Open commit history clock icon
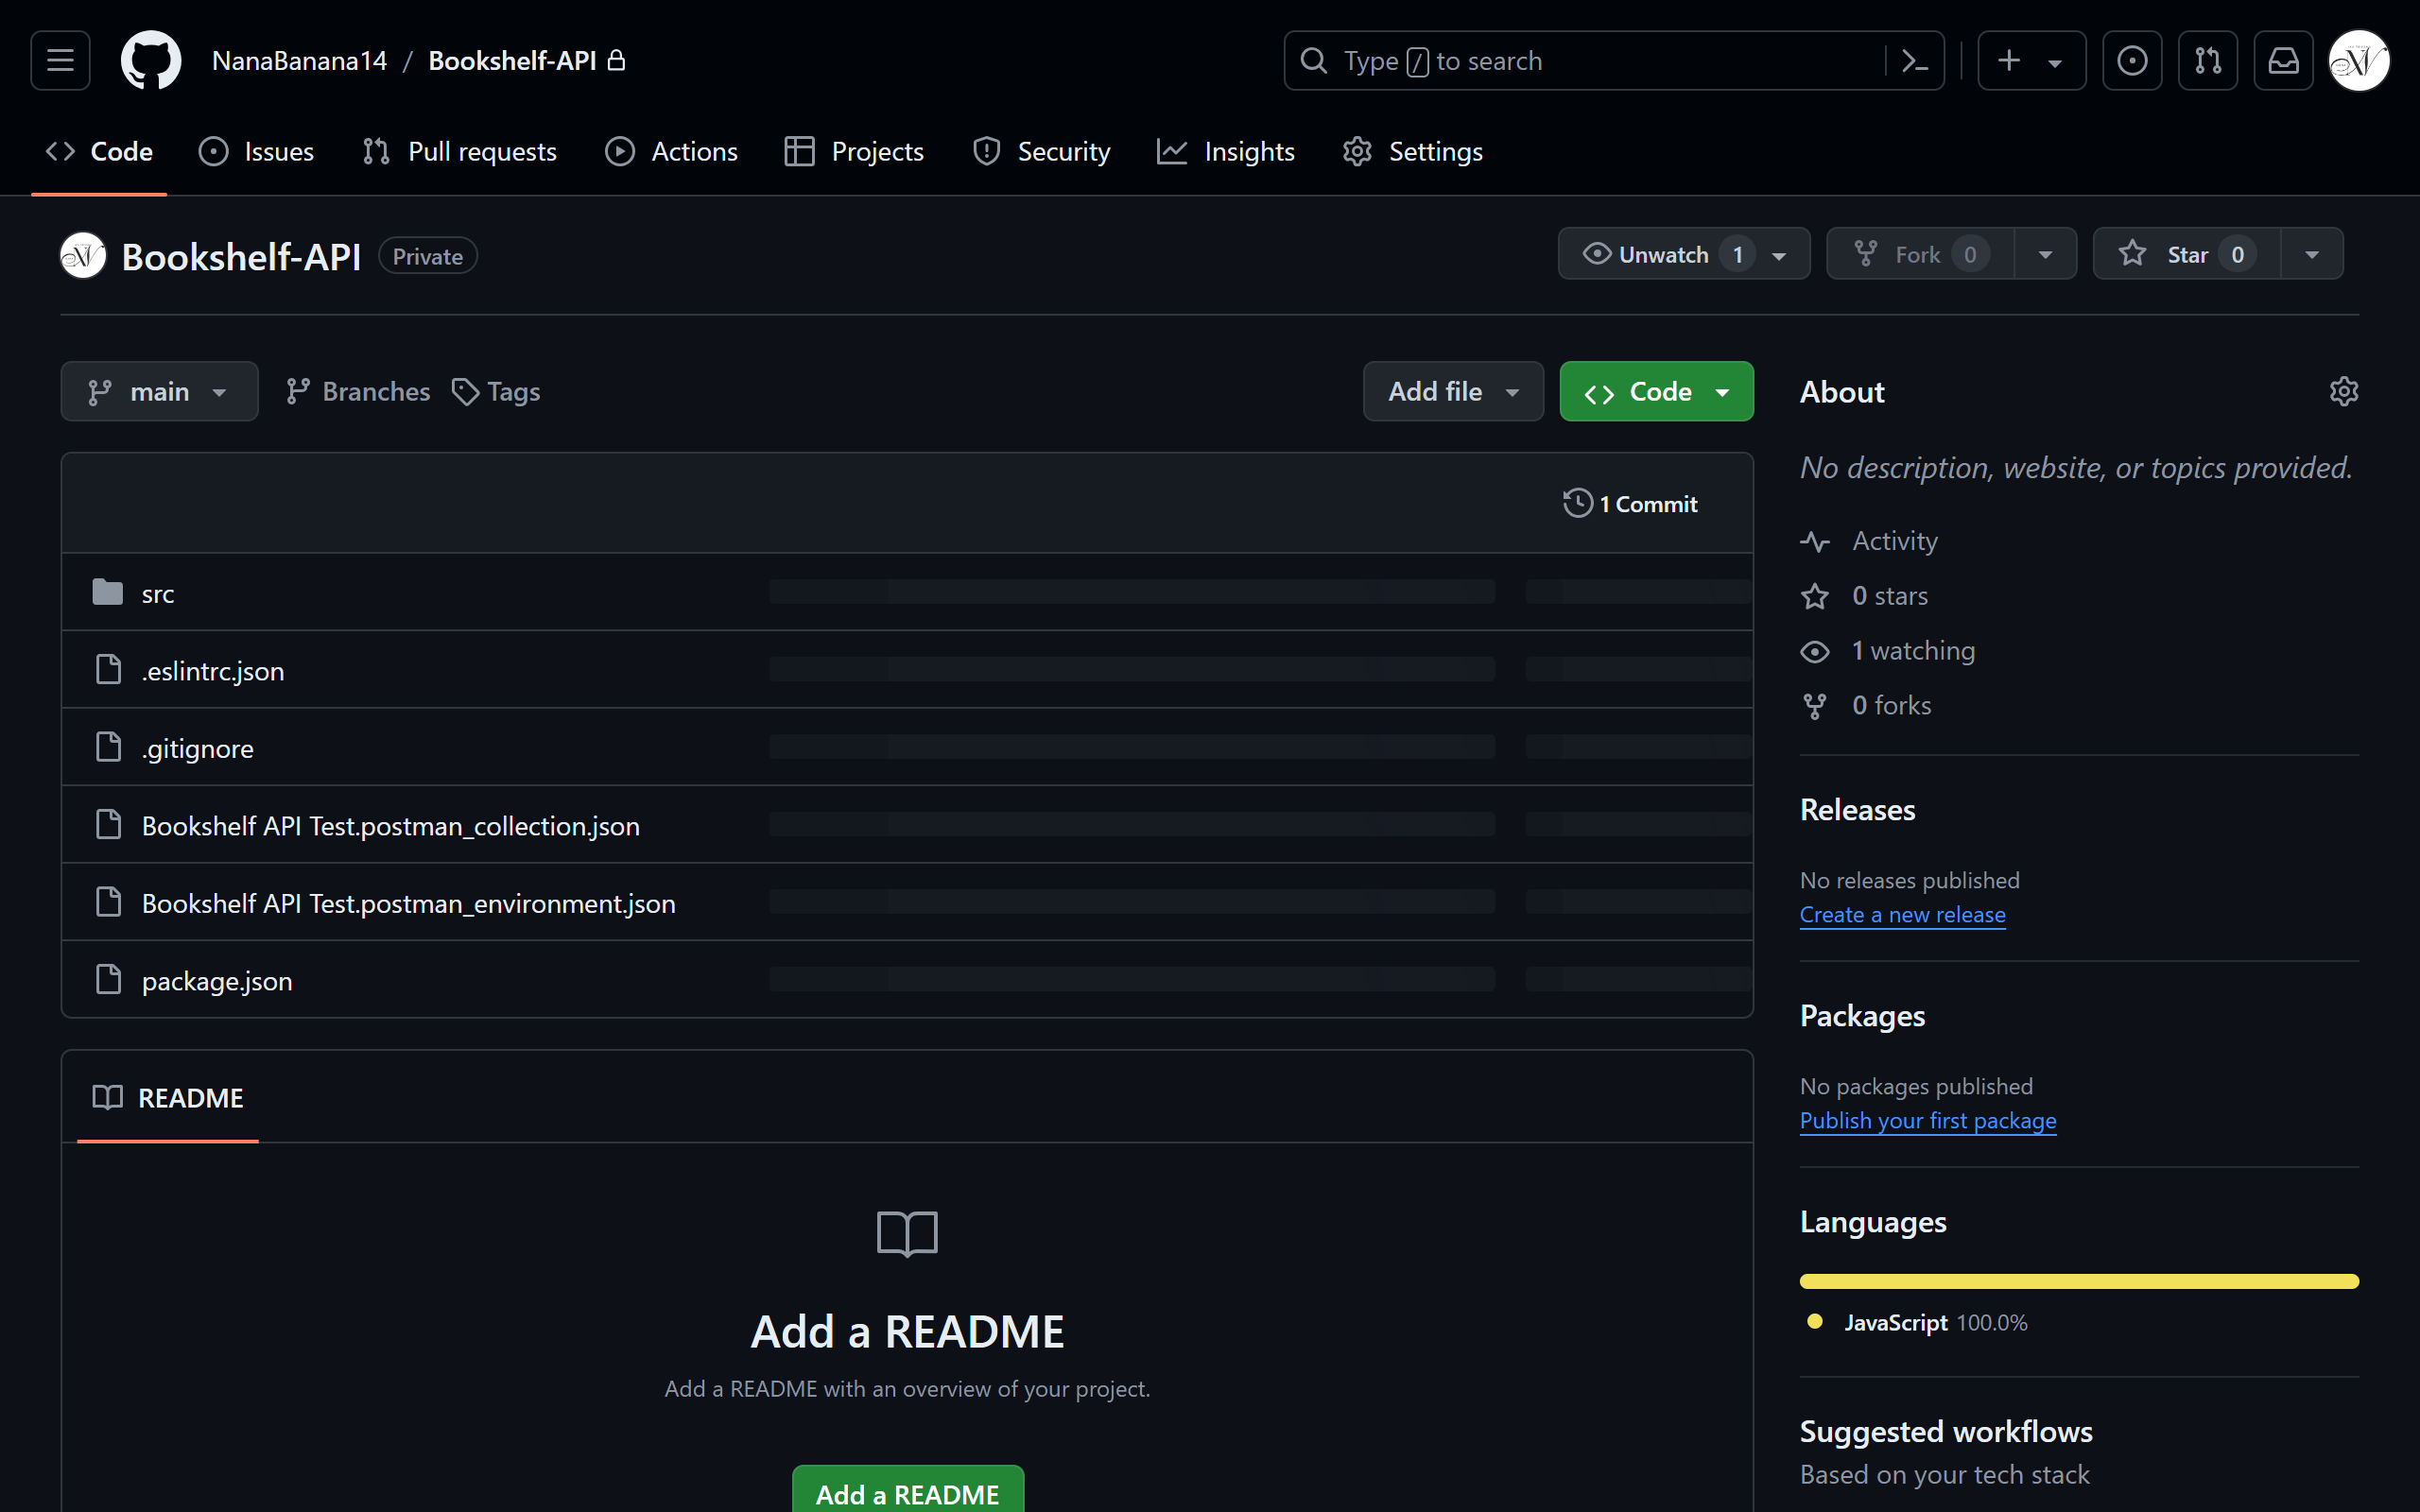The height and width of the screenshot is (1512, 2420). click(x=1577, y=503)
